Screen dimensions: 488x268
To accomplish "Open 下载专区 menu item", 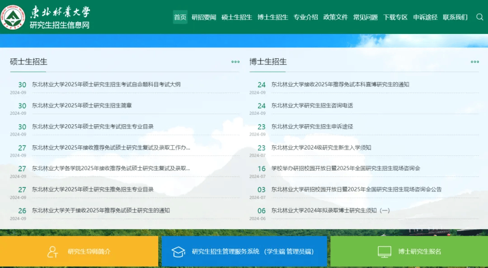I will 395,17.
